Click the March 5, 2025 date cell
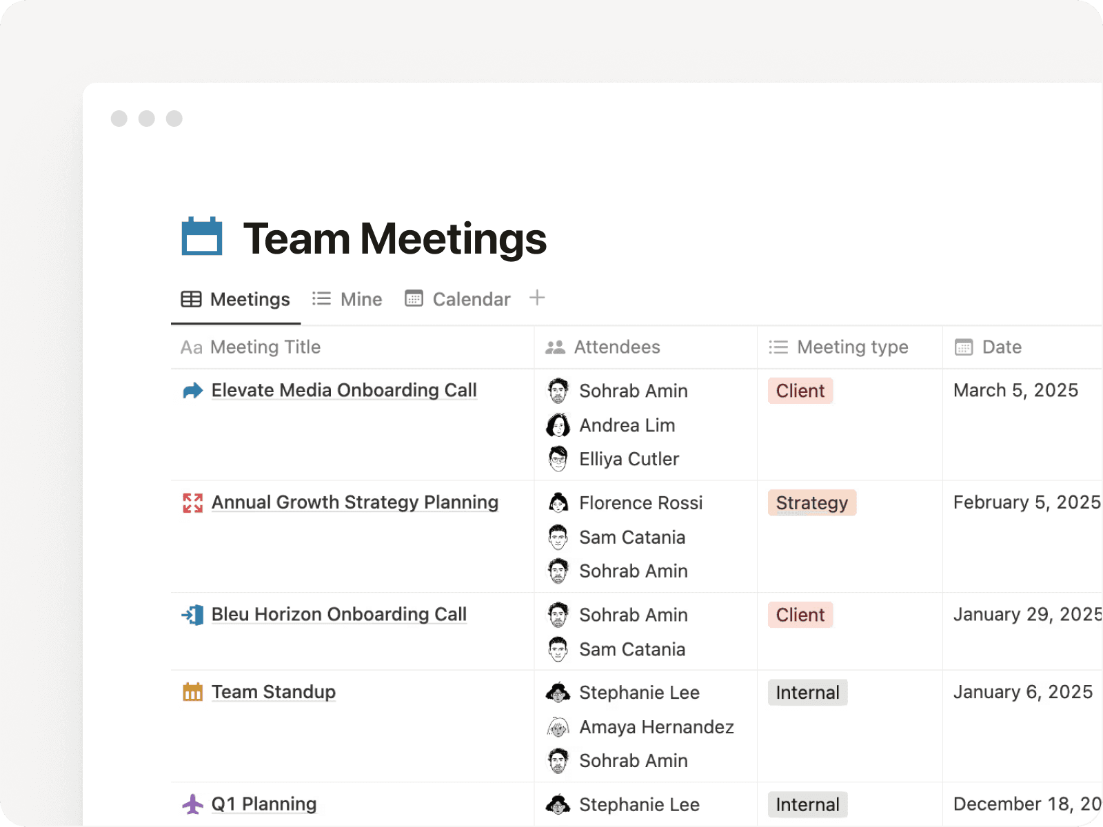 tap(1015, 390)
